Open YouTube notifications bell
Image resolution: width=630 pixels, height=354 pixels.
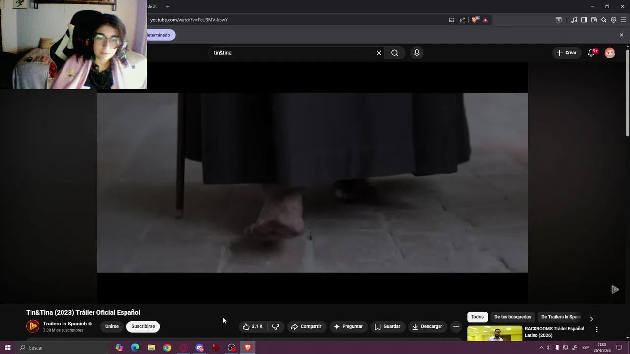[x=591, y=53]
